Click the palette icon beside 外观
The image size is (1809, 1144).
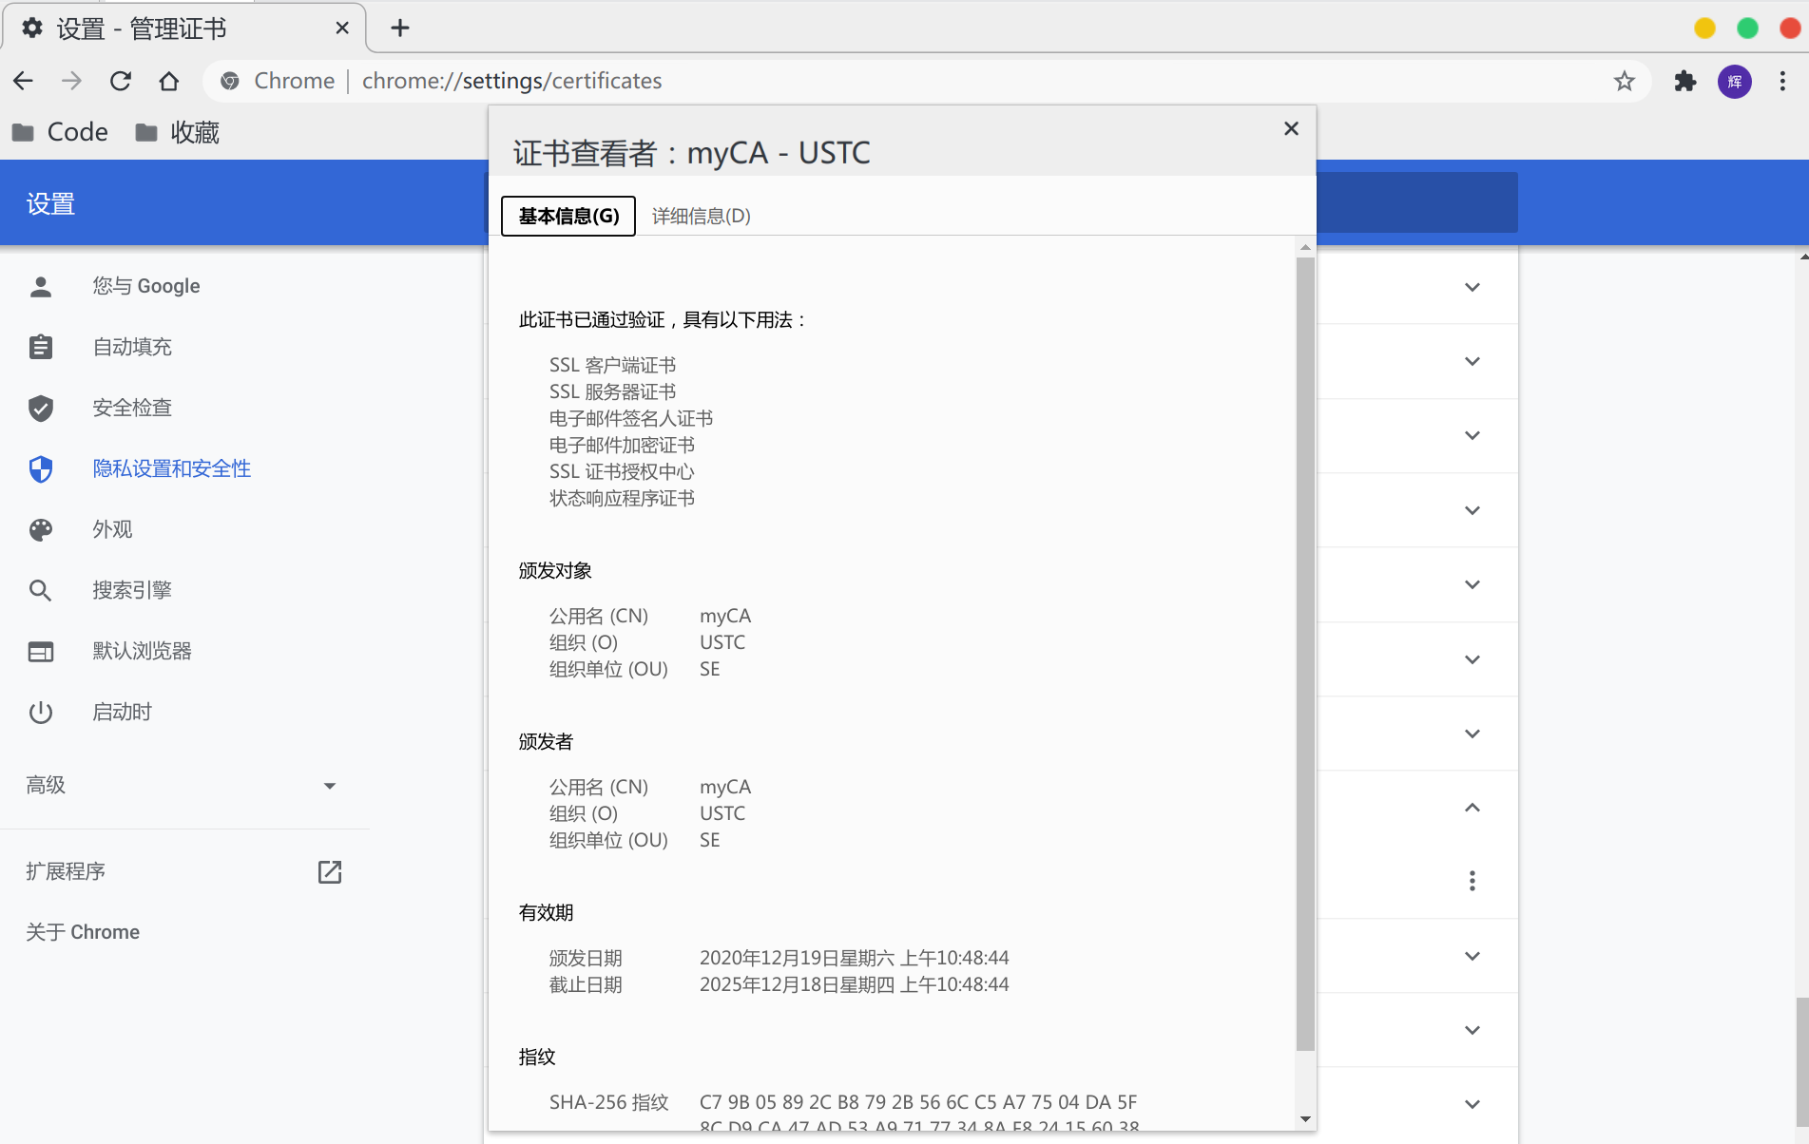[41, 530]
